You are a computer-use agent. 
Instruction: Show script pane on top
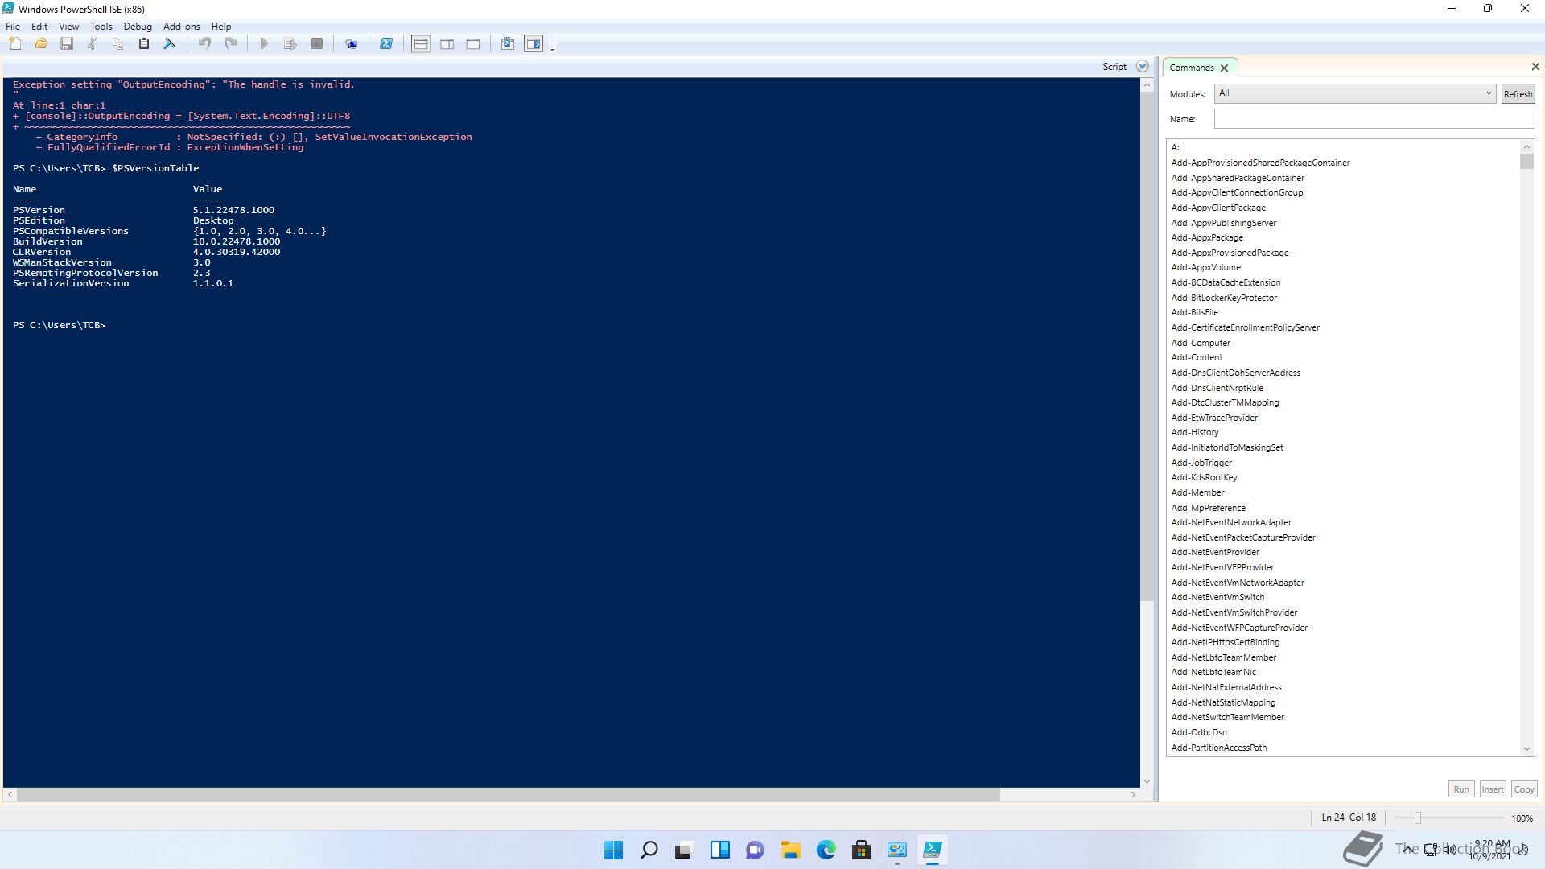(421, 44)
